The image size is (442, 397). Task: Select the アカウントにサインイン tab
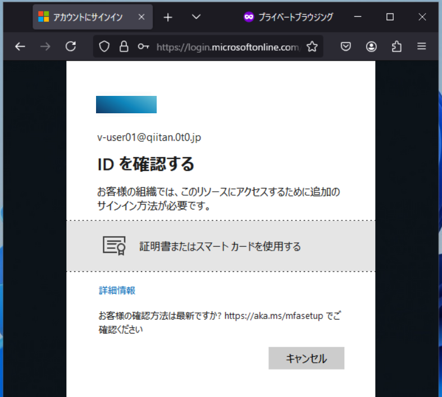click(x=93, y=17)
